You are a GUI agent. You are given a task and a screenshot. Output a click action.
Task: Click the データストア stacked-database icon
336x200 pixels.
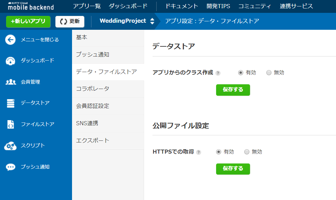click(x=11, y=103)
